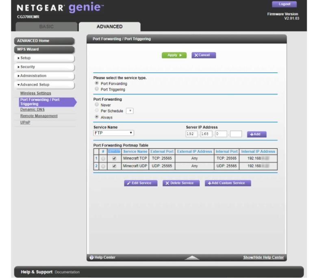Click the help panel expand arrow

[x=192, y=258]
